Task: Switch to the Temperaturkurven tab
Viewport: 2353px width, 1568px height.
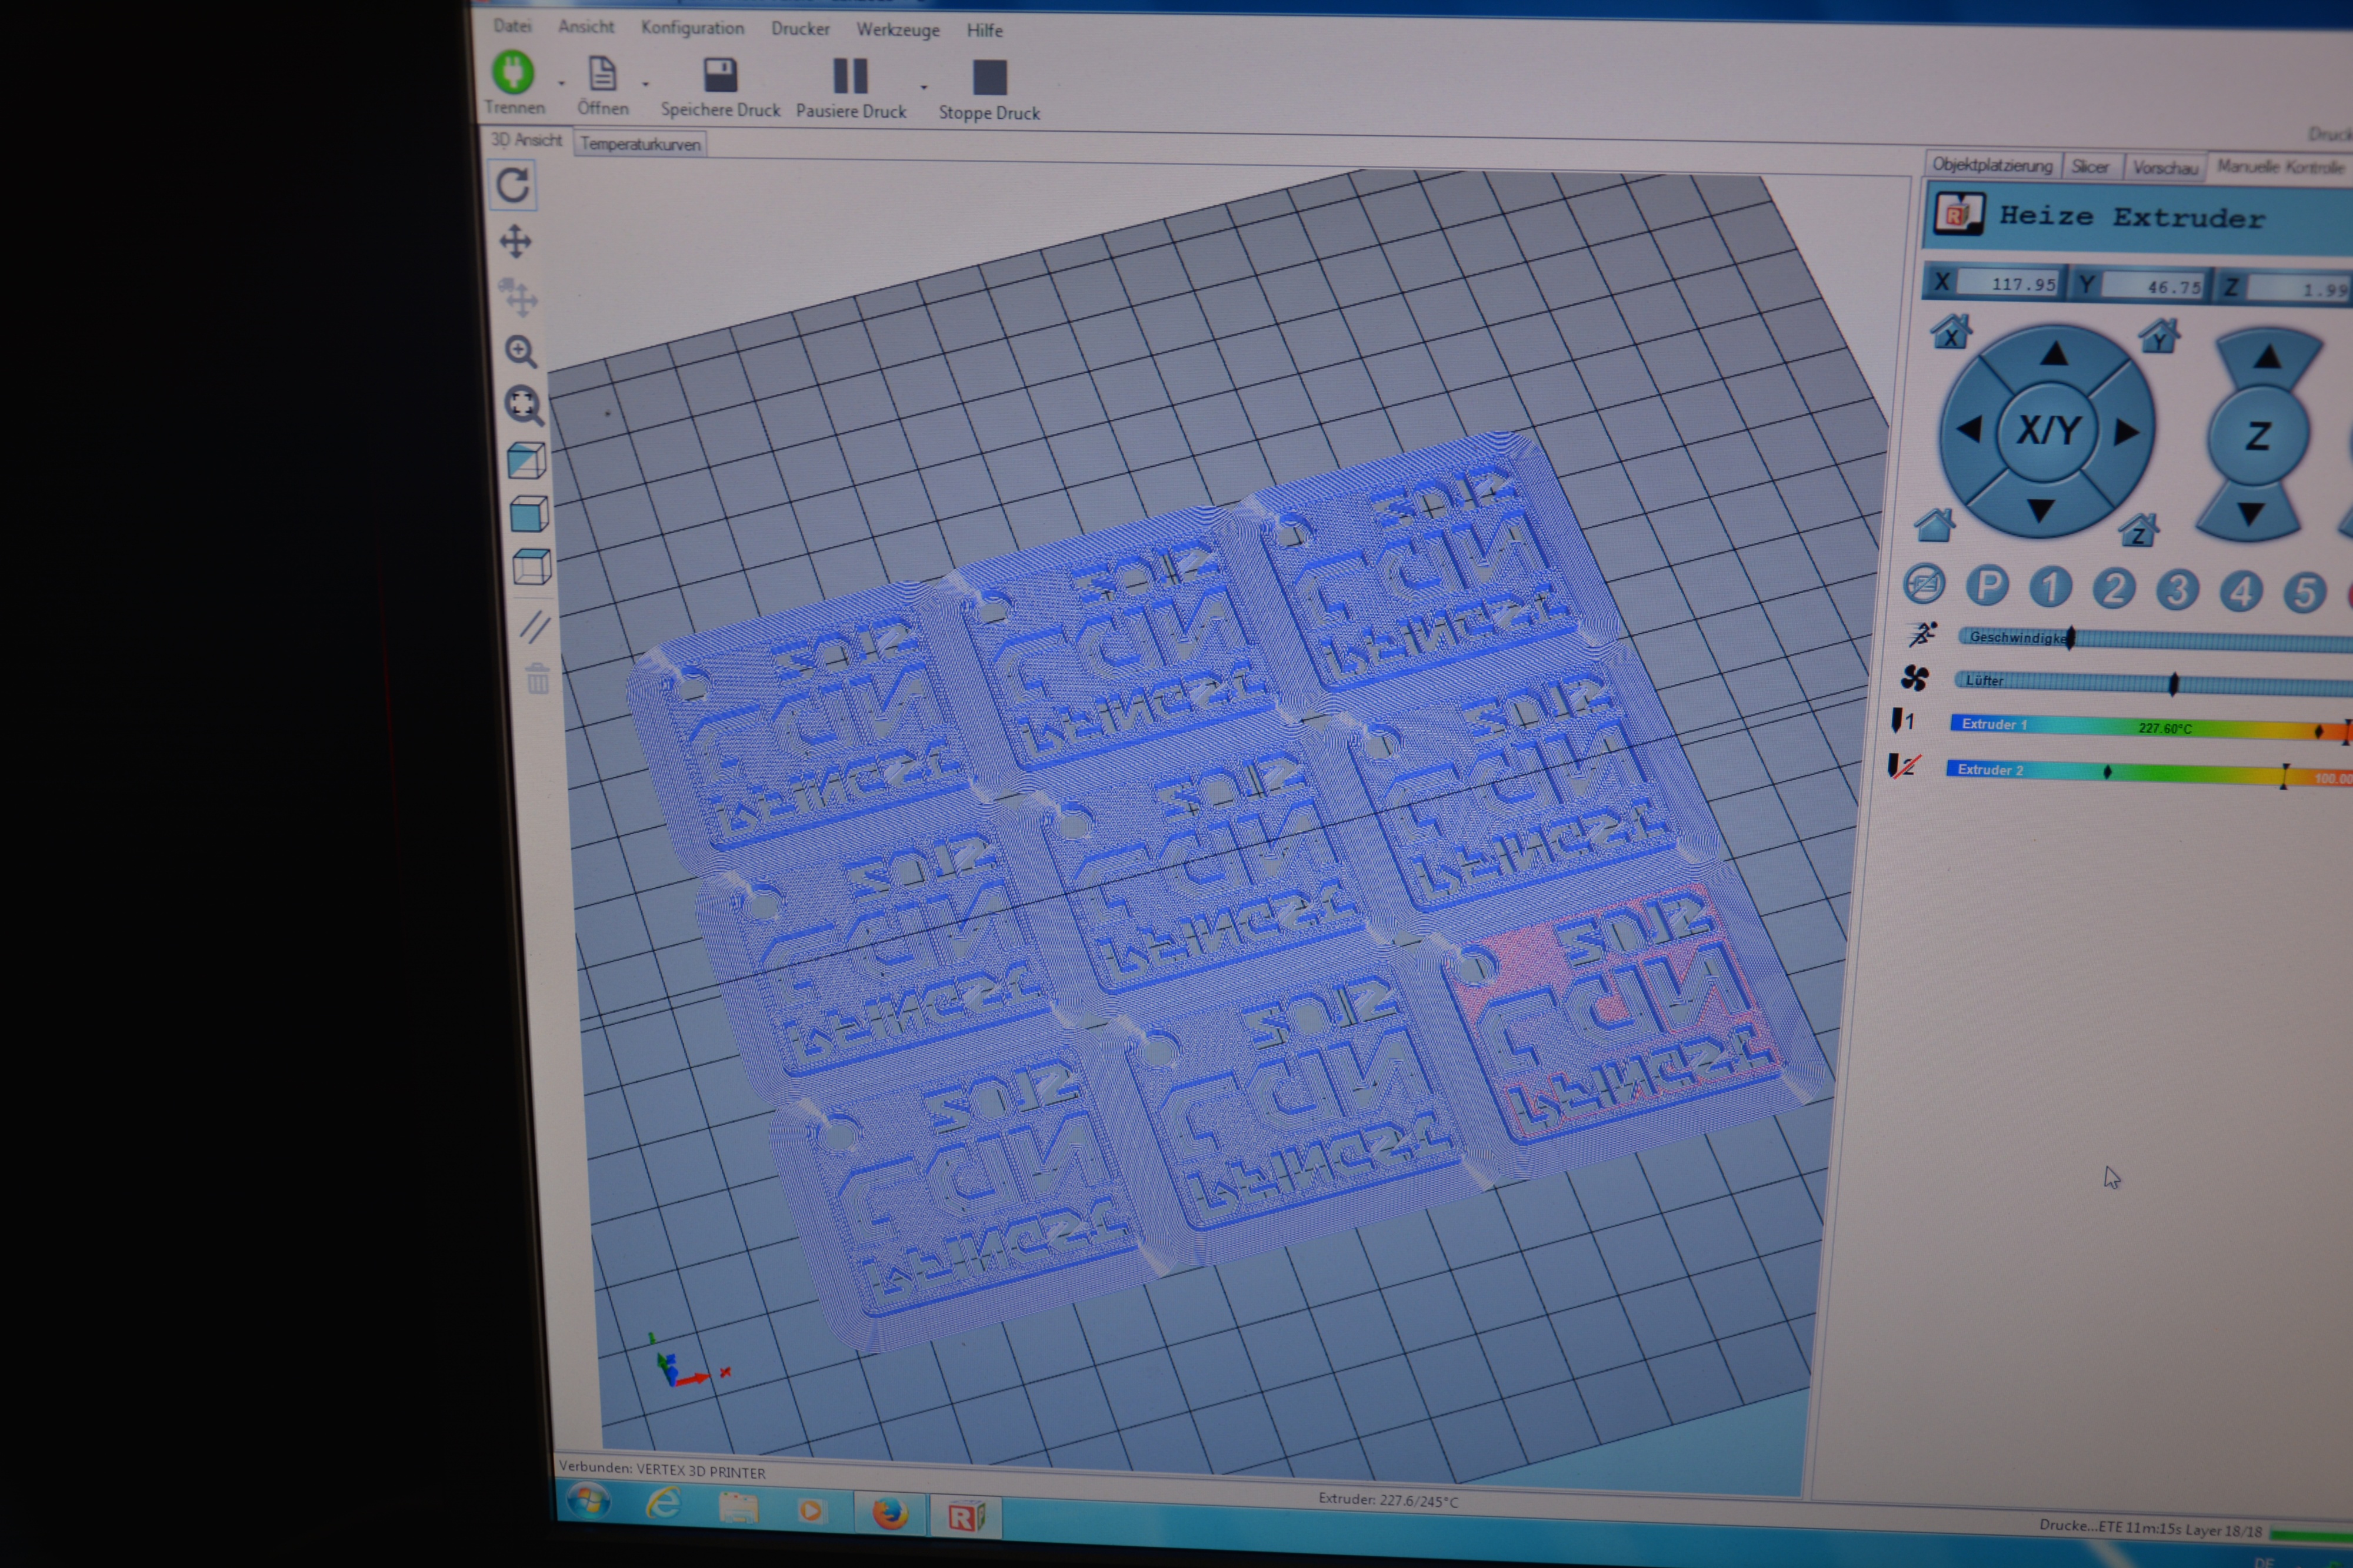Action: (x=640, y=144)
